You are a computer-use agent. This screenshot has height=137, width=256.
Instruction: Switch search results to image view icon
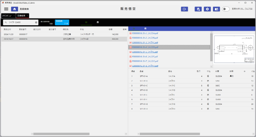[x=98, y=22]
